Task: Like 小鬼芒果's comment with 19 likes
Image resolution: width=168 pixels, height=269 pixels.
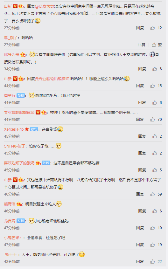Action: tap(152, 245)
